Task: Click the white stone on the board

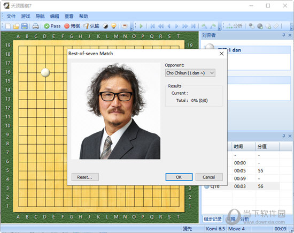Action: [45, 72]
